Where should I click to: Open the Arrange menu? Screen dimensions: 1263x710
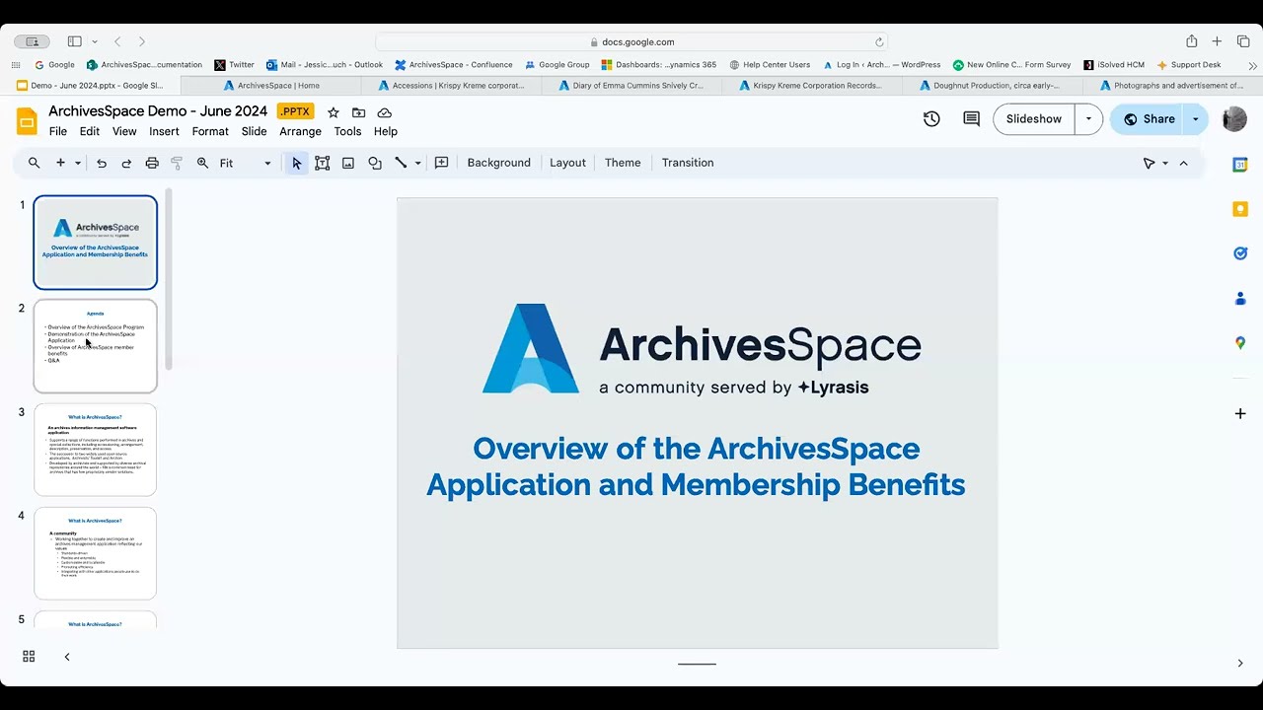300,131
